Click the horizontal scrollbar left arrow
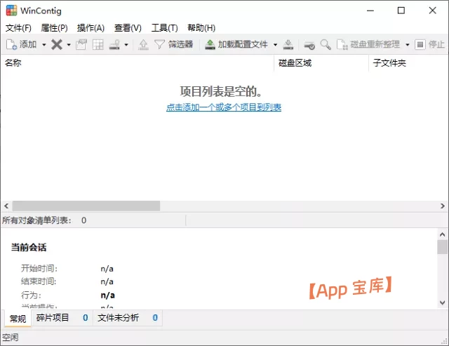The width and height of the screenshot is (449, 346). point(6,206)
